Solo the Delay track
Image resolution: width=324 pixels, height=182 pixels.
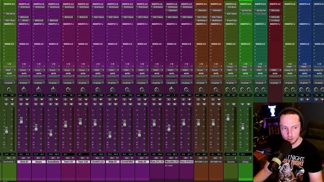pyautogui.click(x=242, y=104)
